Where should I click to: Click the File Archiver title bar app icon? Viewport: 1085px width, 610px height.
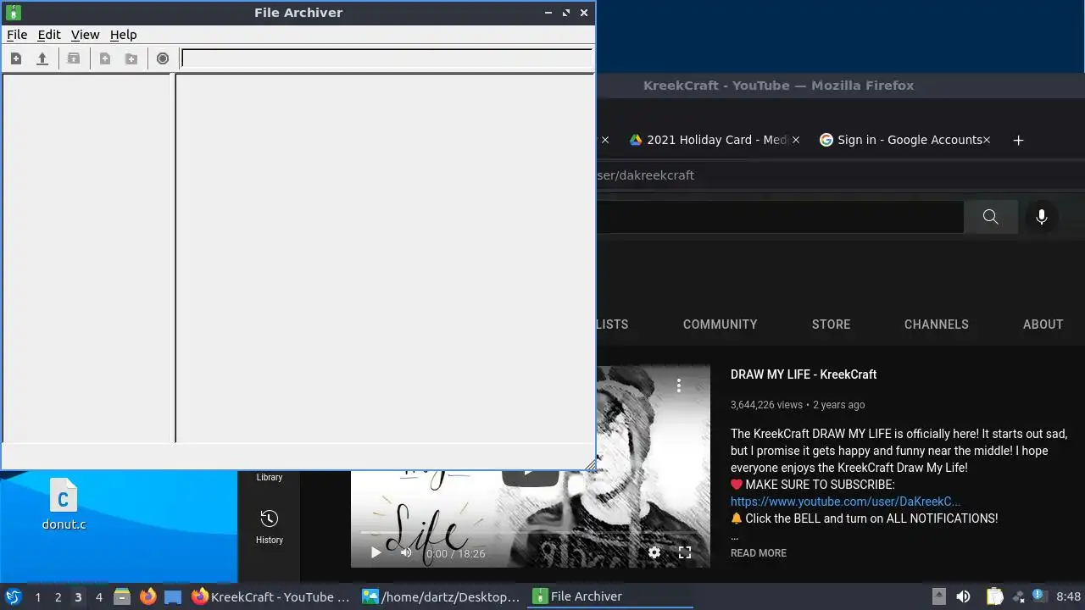14,13
